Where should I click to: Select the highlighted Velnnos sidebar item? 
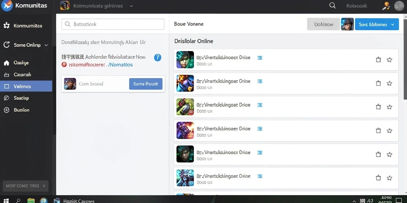tap(26, 86)
